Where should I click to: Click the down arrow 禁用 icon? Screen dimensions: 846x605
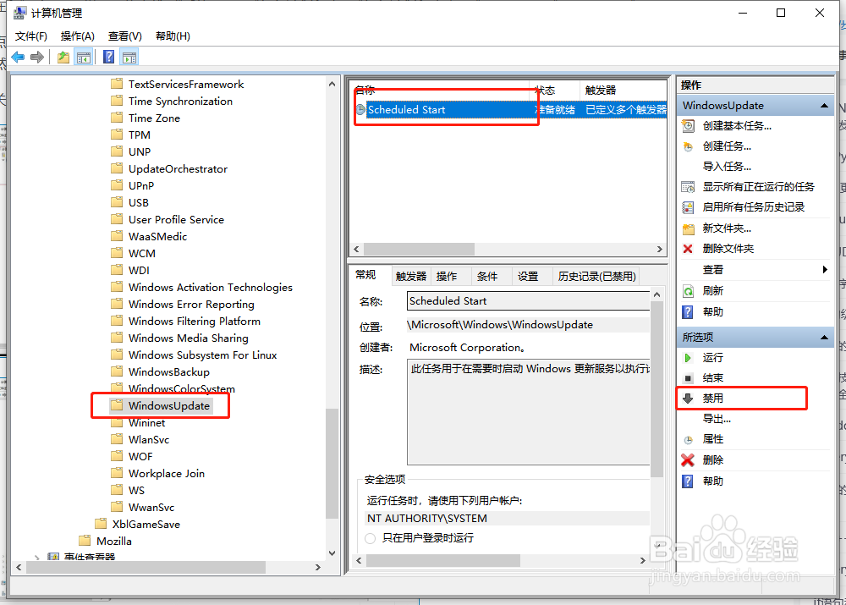click(x=688, y=399)
